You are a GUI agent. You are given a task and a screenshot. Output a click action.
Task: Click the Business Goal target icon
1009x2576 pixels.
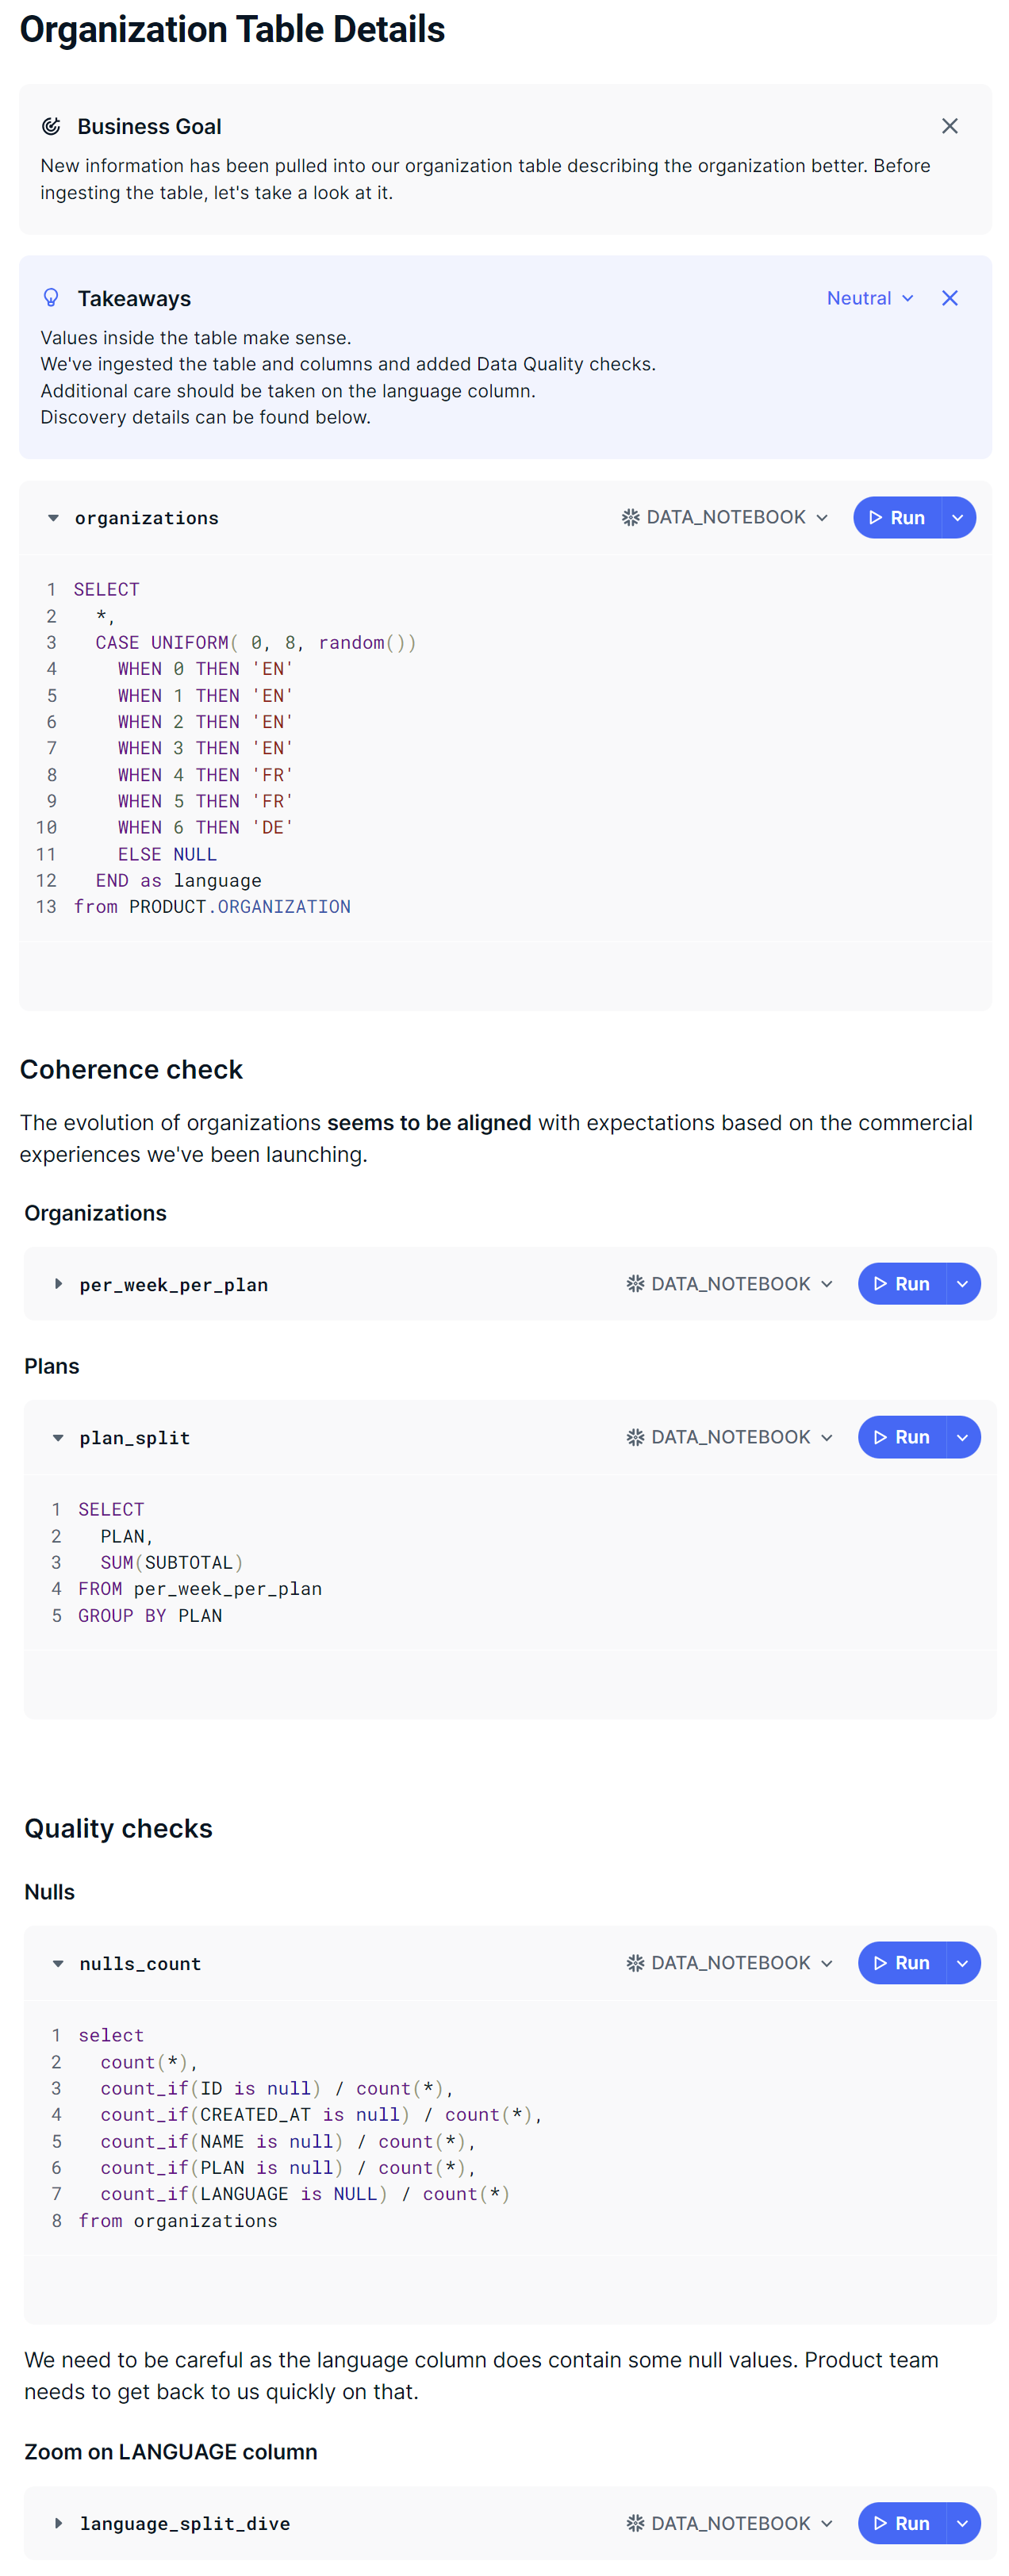click(51, 126)
